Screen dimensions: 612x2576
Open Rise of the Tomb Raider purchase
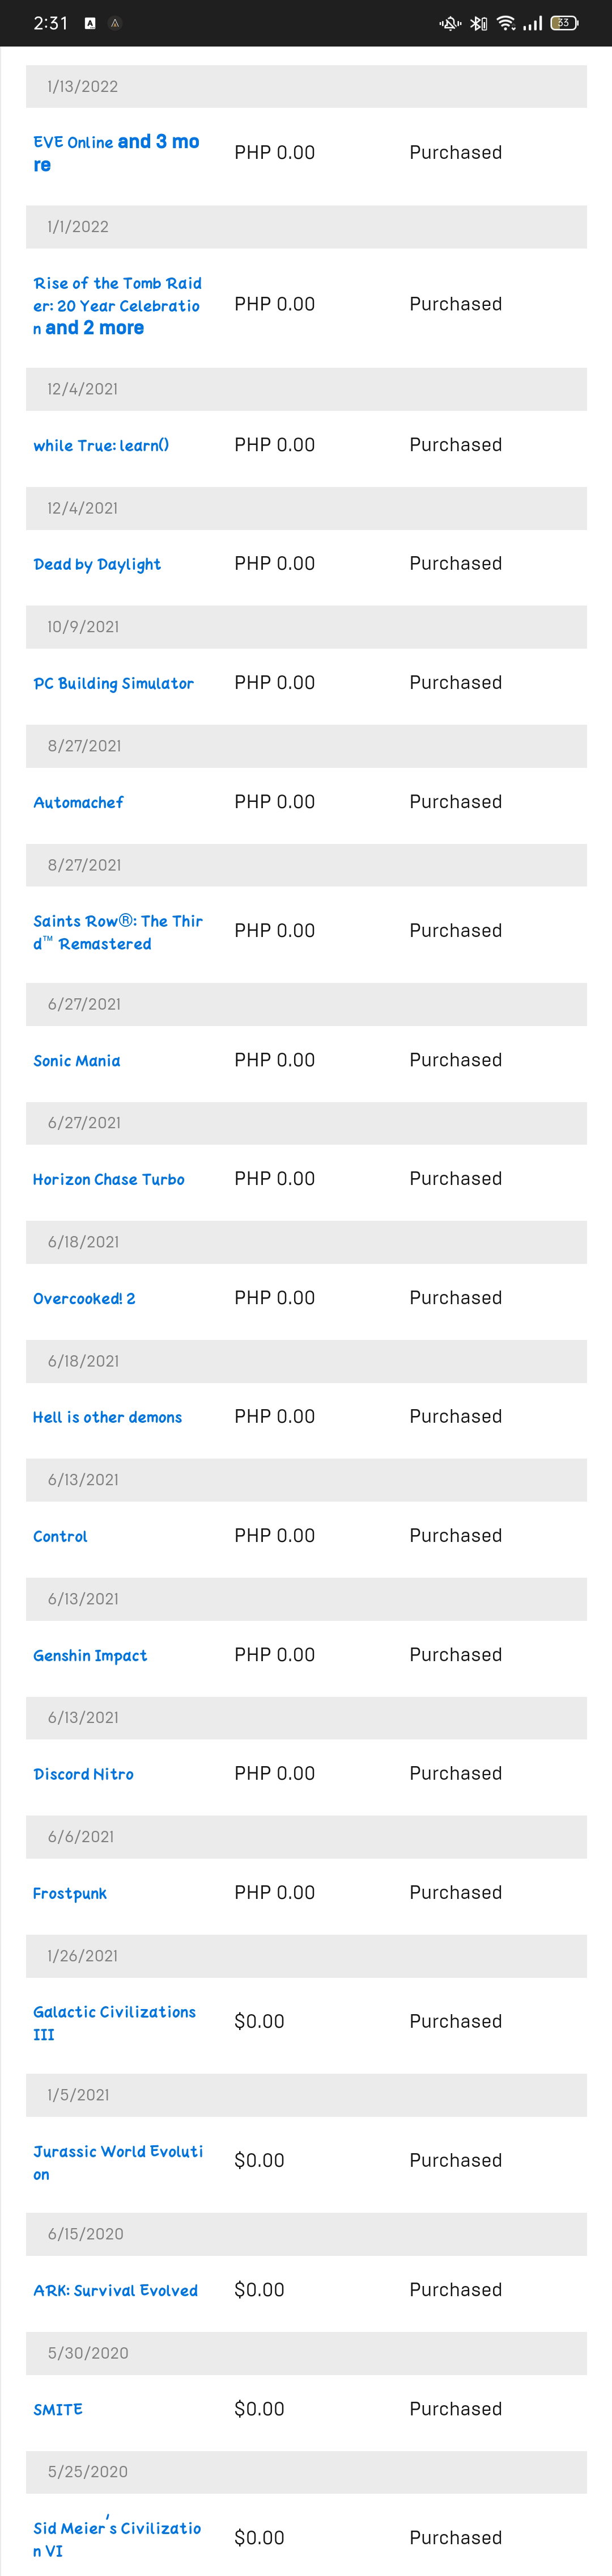pyautogui.click(x=118, y=305)
